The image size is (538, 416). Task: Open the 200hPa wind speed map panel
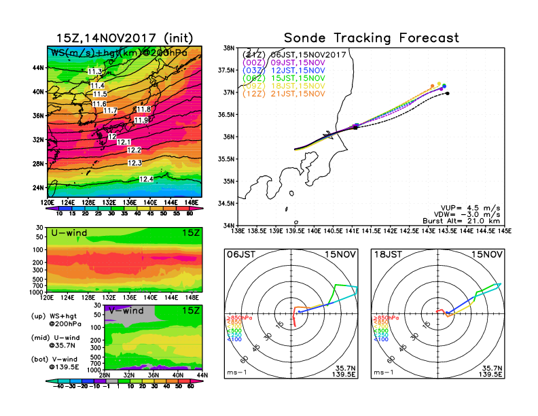(x=124, y=122)
